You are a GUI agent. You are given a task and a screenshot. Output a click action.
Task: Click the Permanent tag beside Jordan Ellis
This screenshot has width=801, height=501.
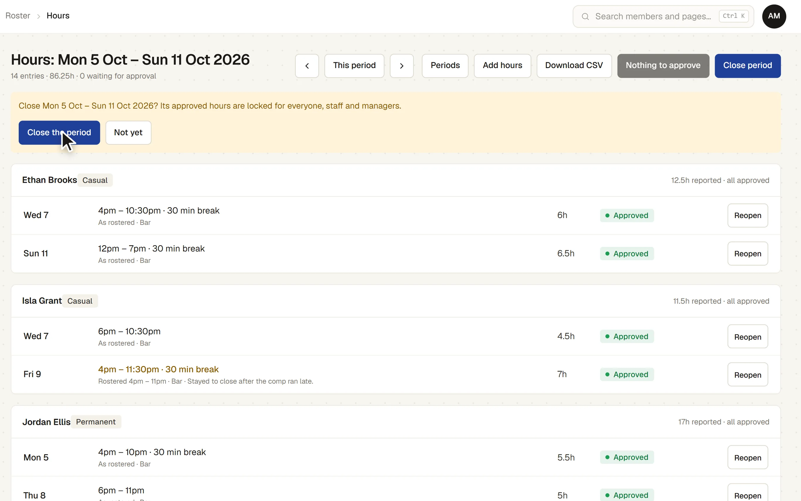(x=96, y=422)
